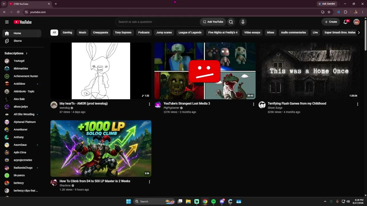Open teenslug channel avatar beside AMOR video
The width and height of the screenshot is (367, 206).
tap(54, 105)
